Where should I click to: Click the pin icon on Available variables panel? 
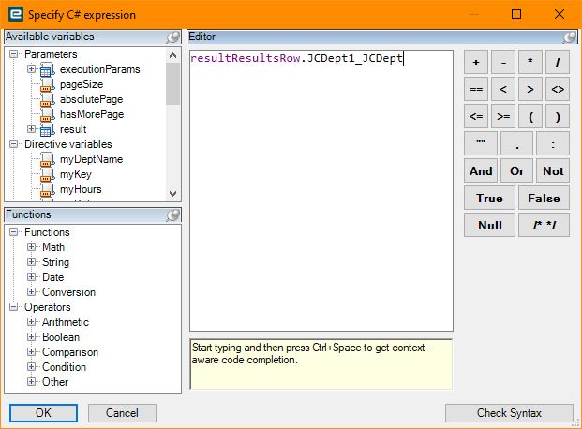173,37
